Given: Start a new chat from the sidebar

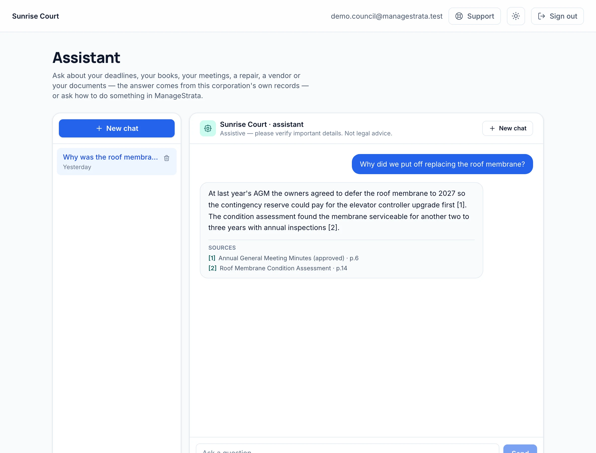Looking at the screenshot, I should (x=117, y=128).
